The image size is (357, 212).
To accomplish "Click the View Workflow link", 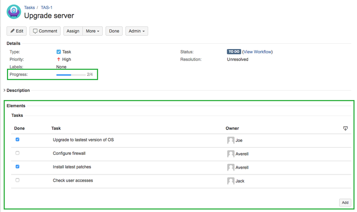I will (x=257, y=52).
